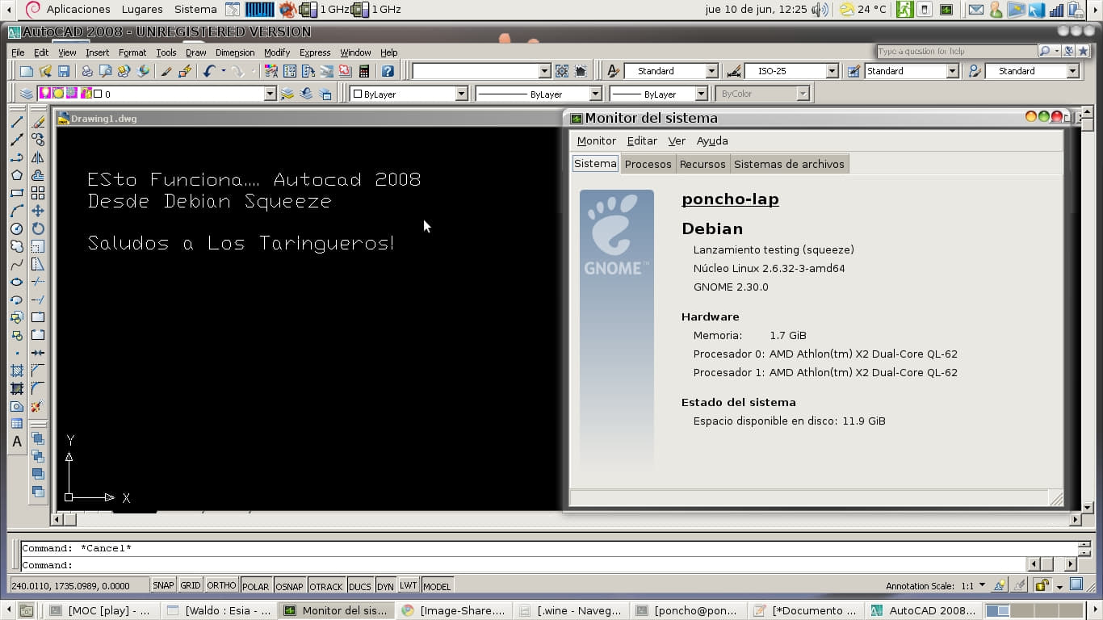Open the Table tool
Image resolution: width=1103 pixels, height=620 pixels.
(16, 424)
